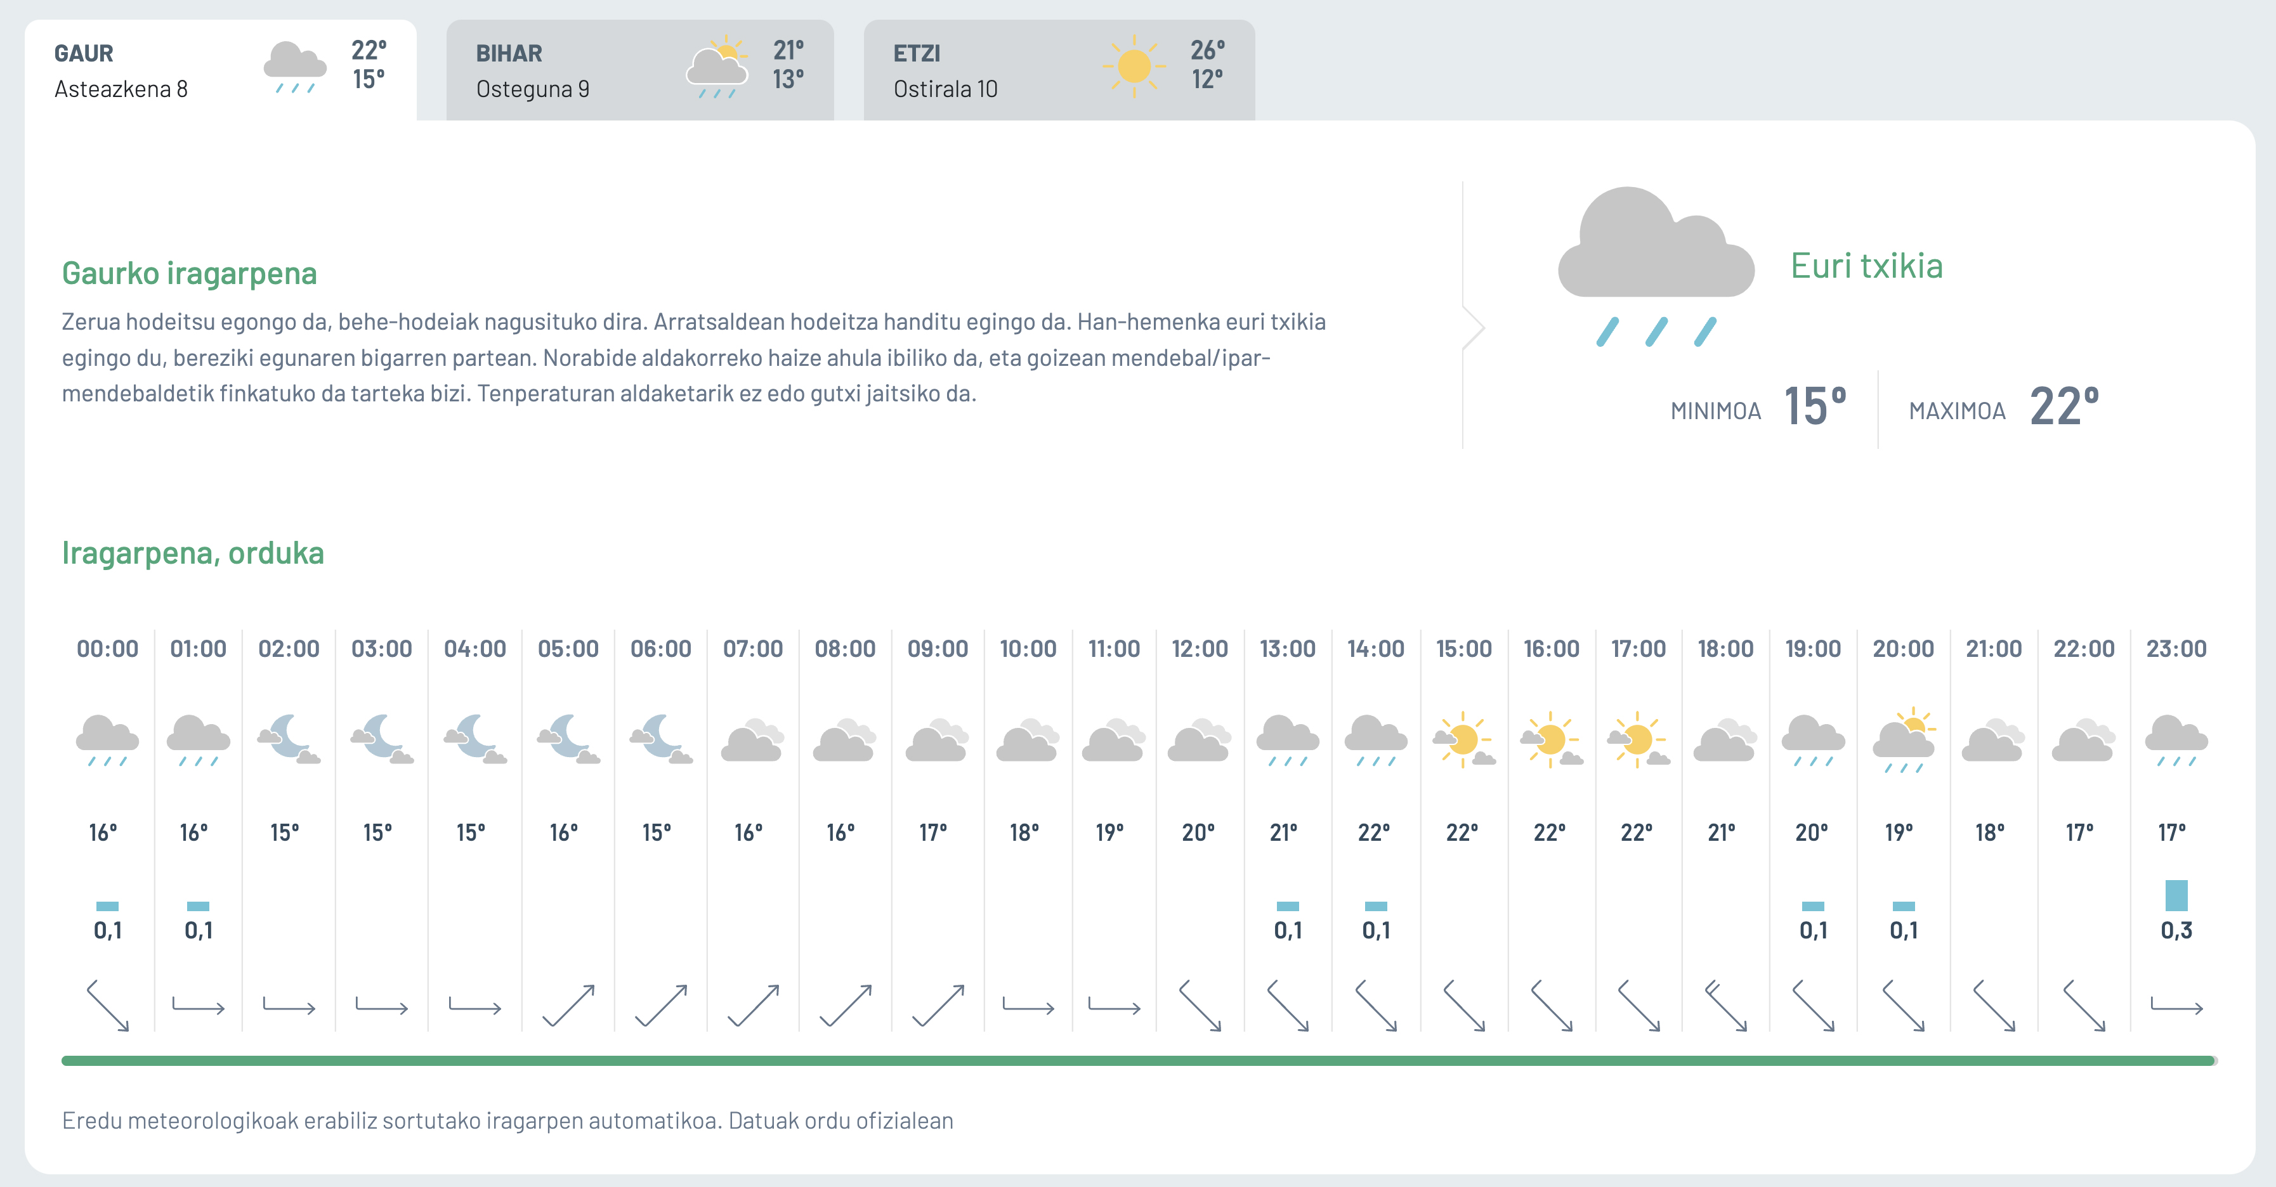Click the 0,3 precipitation bar at 23:00

coord(2176,895)
